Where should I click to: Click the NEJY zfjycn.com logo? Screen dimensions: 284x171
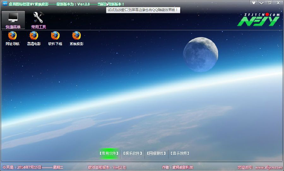tap(259, 20)
